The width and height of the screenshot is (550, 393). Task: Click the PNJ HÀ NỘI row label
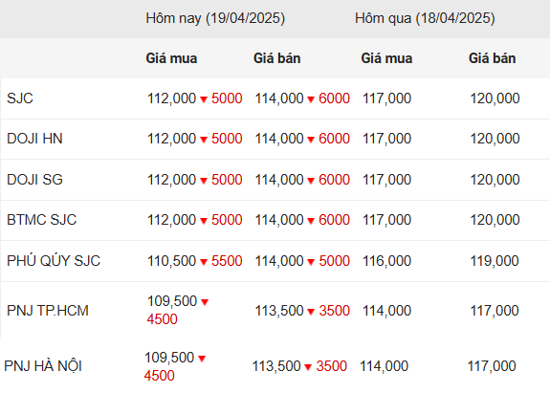pos(43,366)
